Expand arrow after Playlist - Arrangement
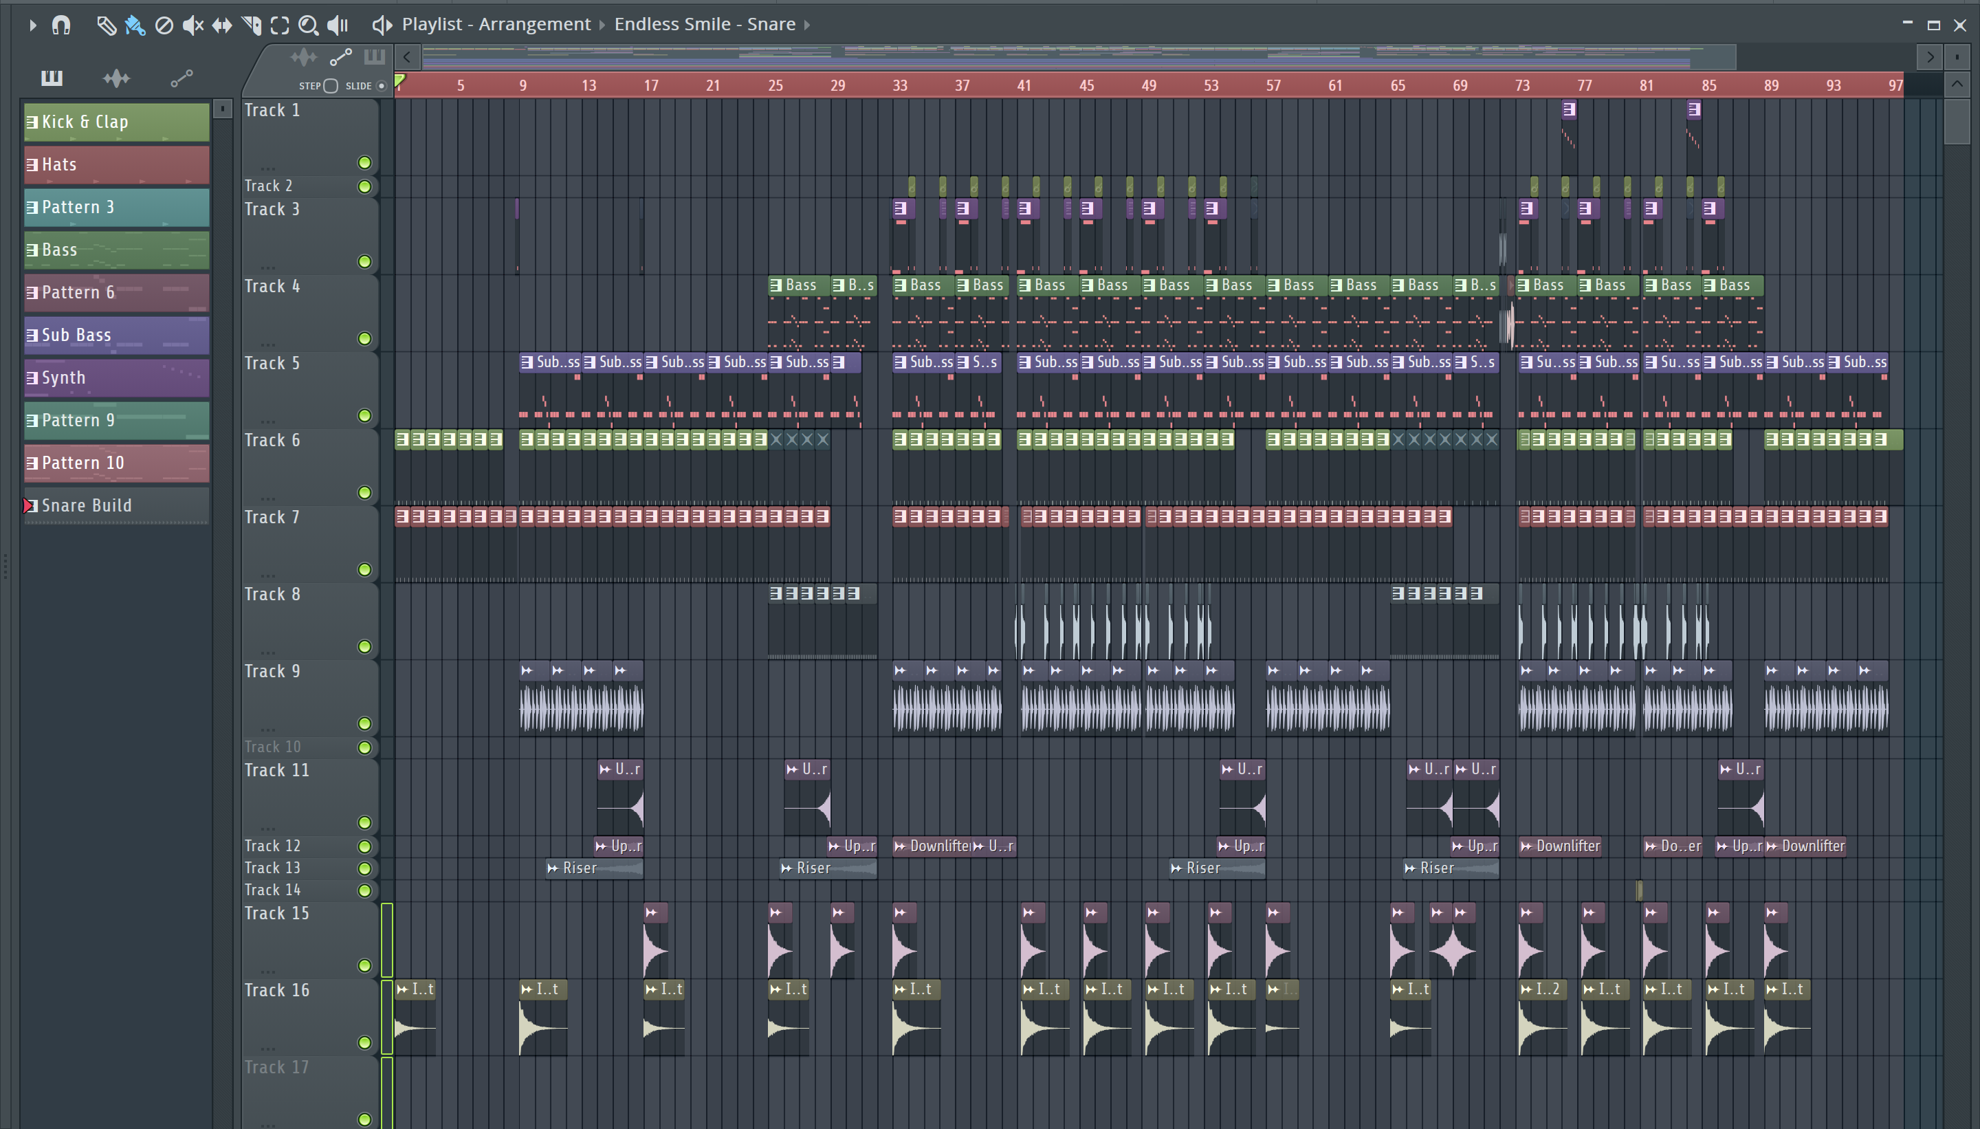The image size is (1980, 1129). click(602, 25)
